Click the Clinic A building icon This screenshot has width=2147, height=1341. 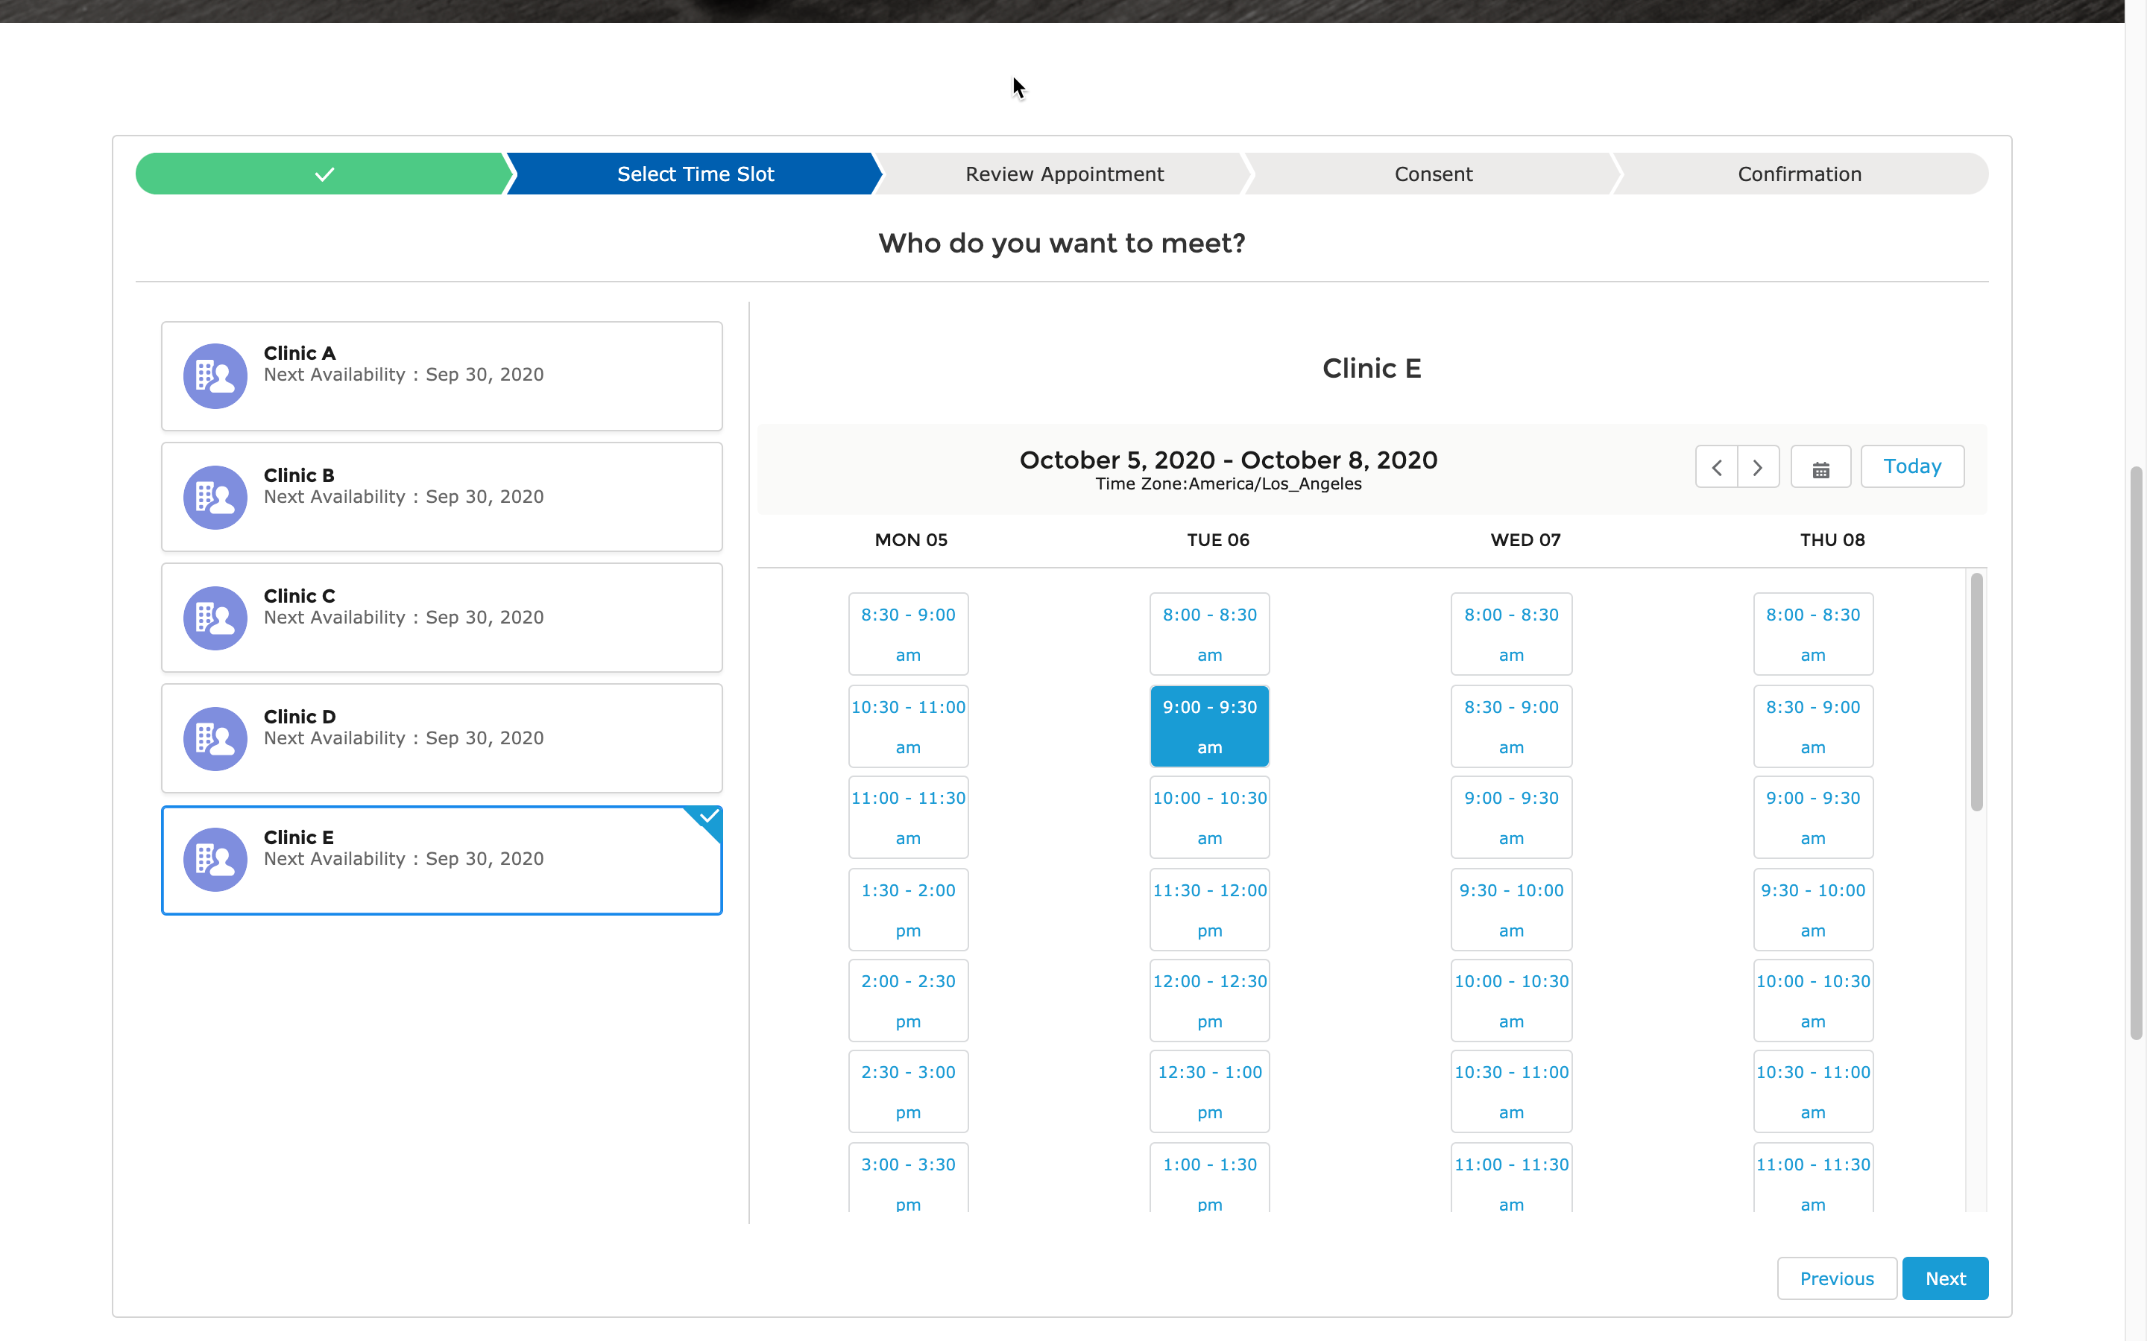[215, 375]
